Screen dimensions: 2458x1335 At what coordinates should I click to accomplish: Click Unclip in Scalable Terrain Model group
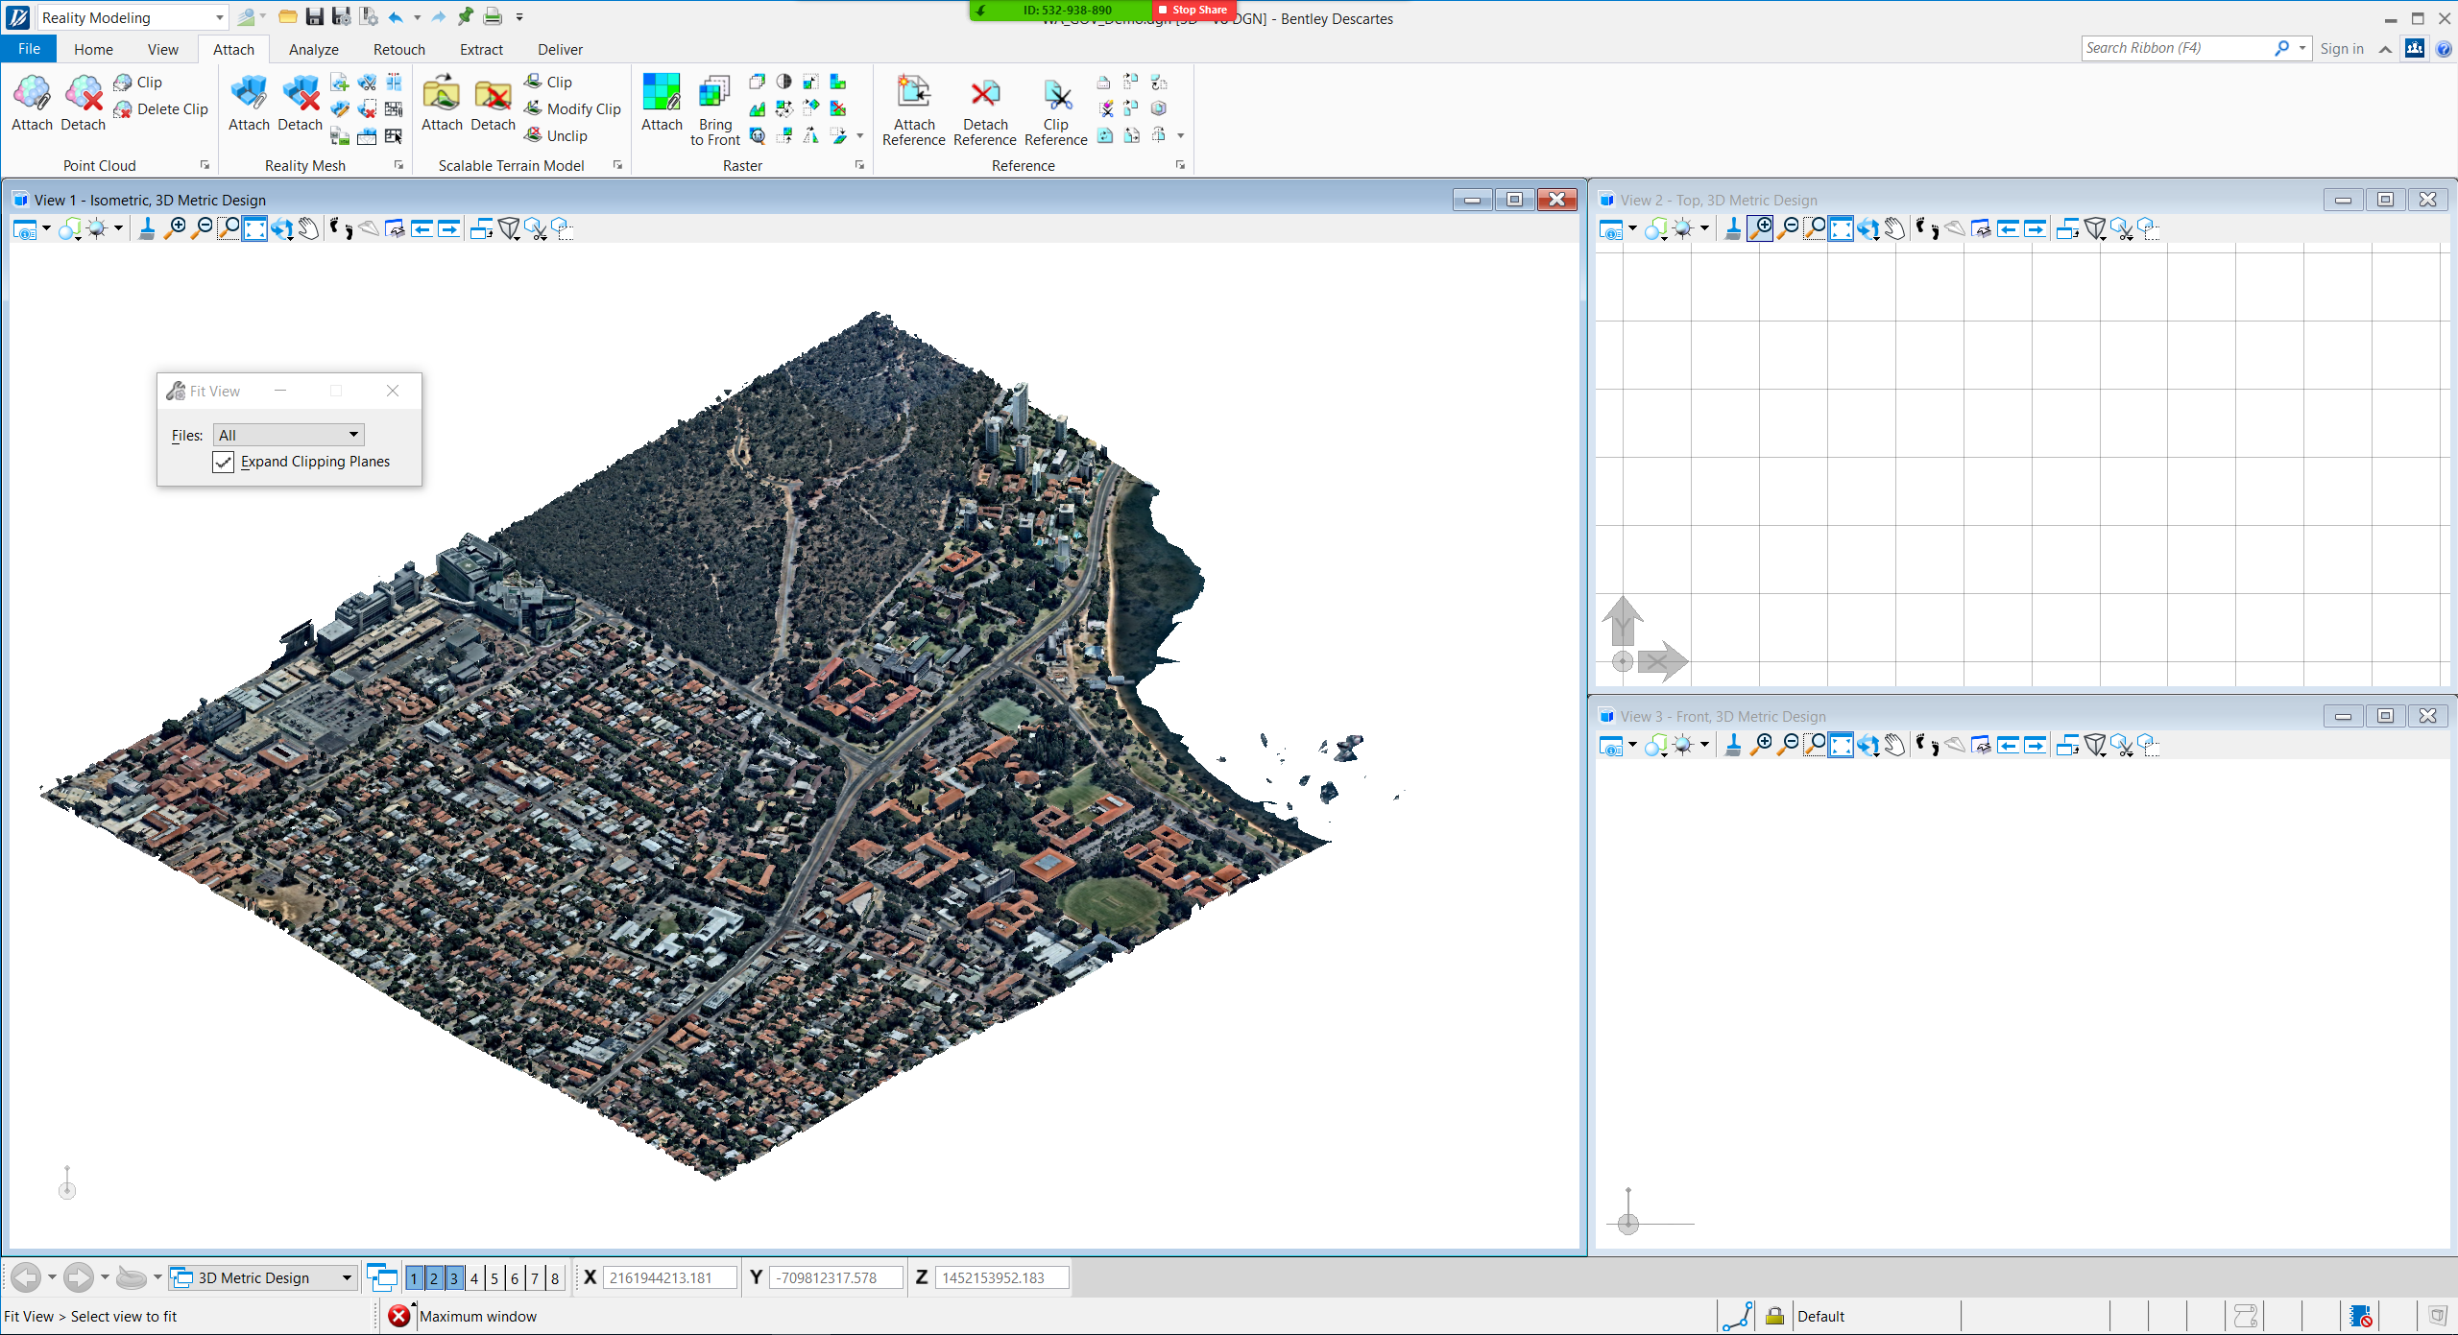556,135
